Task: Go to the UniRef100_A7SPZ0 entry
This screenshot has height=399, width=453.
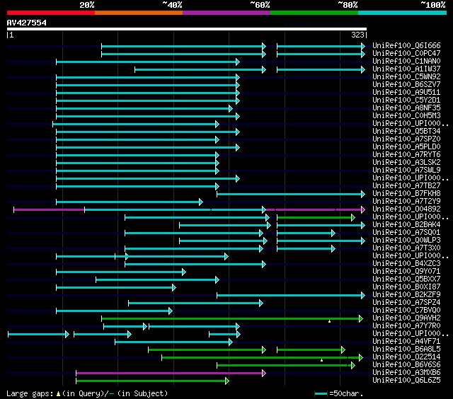Action: [x=406, y=139]
